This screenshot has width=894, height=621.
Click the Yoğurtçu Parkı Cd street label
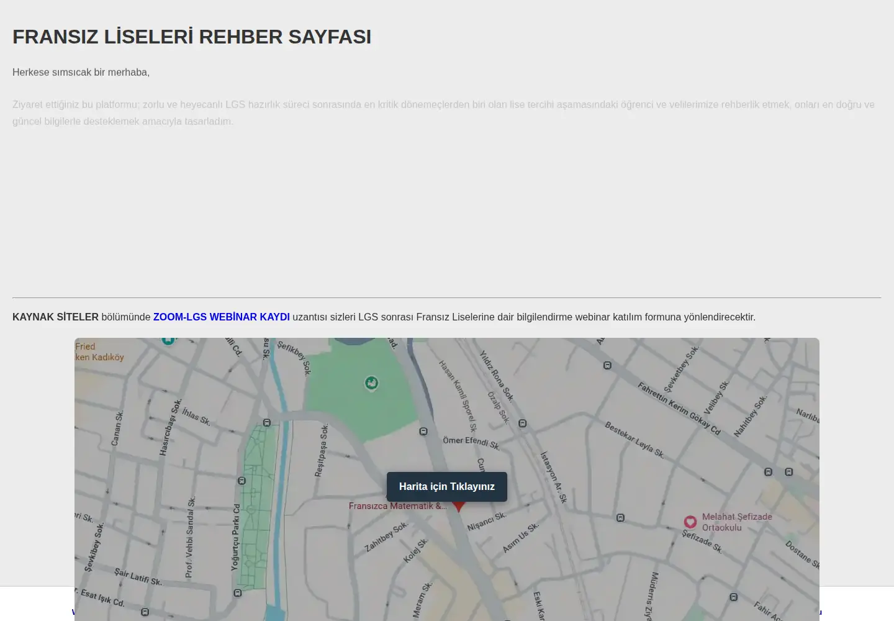pos(235,537)
